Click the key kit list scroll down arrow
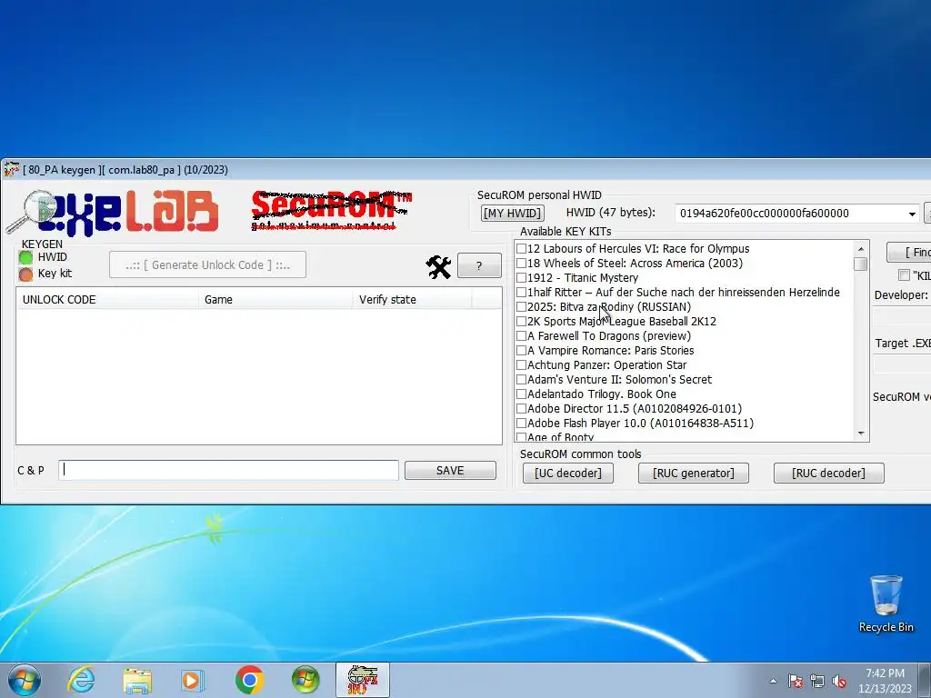Screen dimensions: 931x698 pos(861,434)
